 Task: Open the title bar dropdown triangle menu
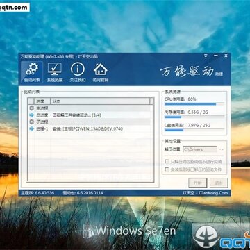point(206,56)
